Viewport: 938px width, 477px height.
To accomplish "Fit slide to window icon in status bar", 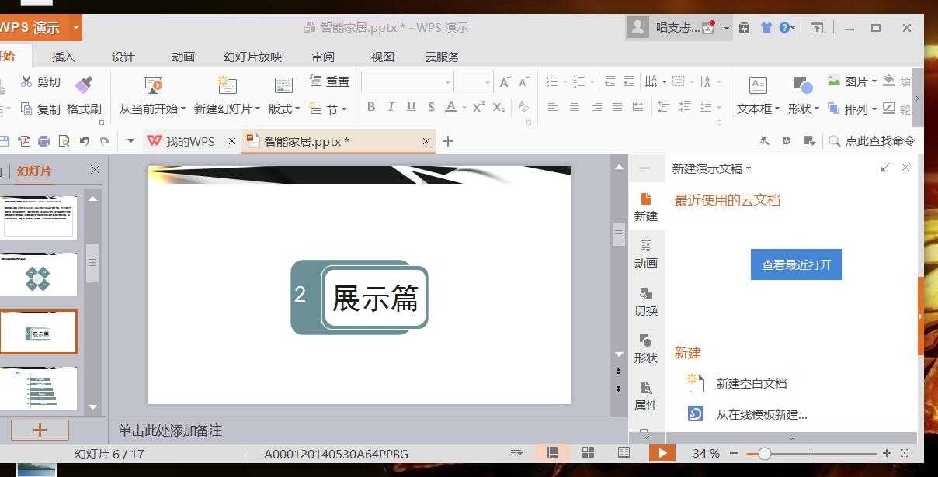I will (905, 453).
